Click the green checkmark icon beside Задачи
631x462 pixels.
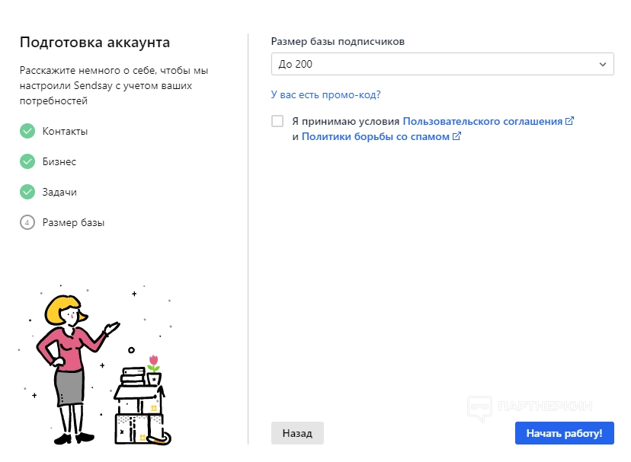[x=27, y=192]
